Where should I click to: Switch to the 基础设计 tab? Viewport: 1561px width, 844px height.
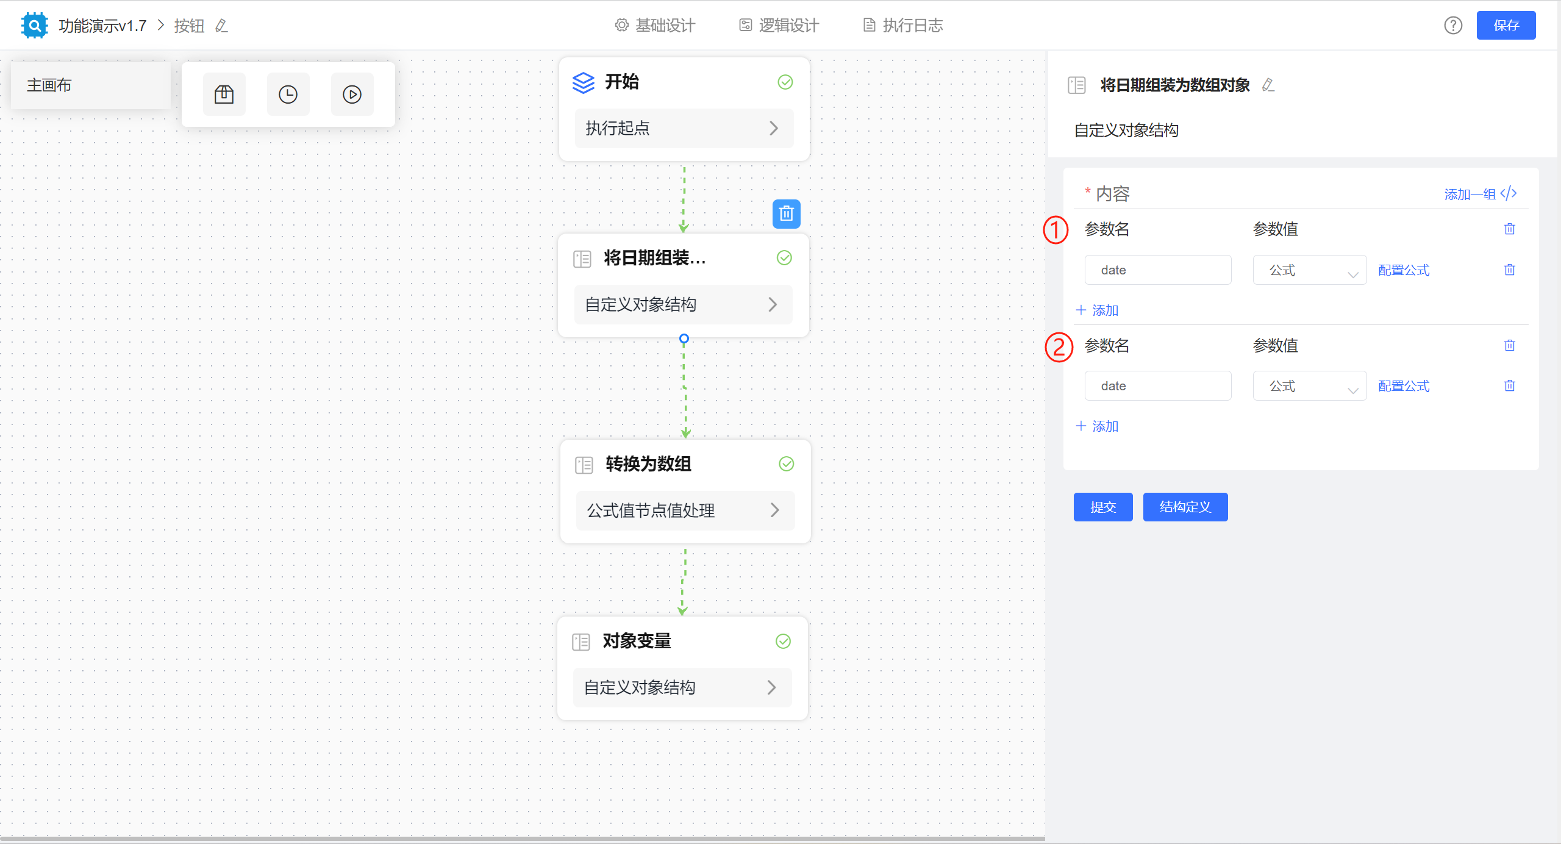tap(654, 25)
